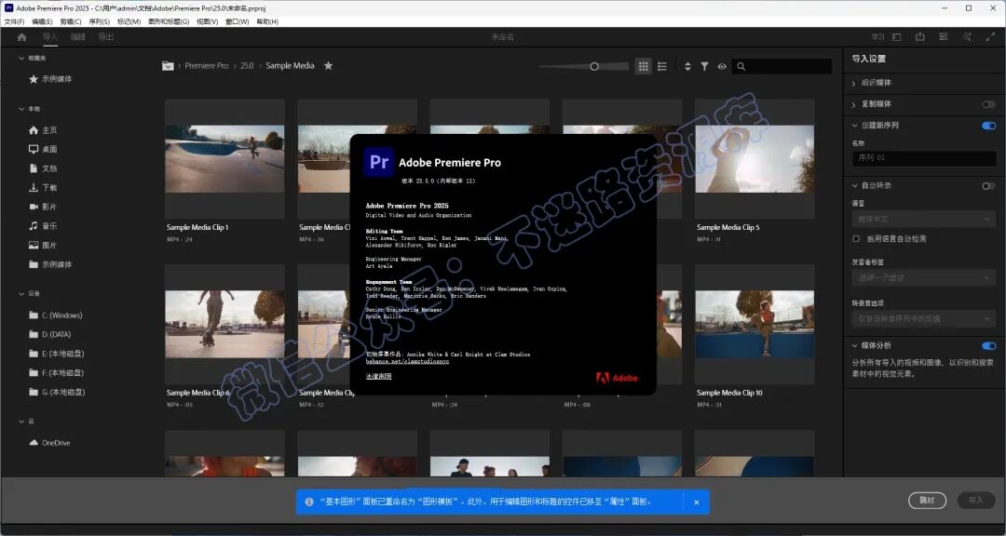
Task: Browse the G: (本地磁盘) drive
Action: tap(57, 393)
